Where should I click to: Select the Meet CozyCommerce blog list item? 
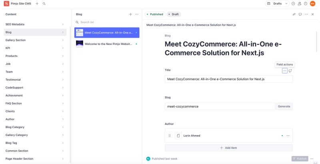click(x=107, y=33)
